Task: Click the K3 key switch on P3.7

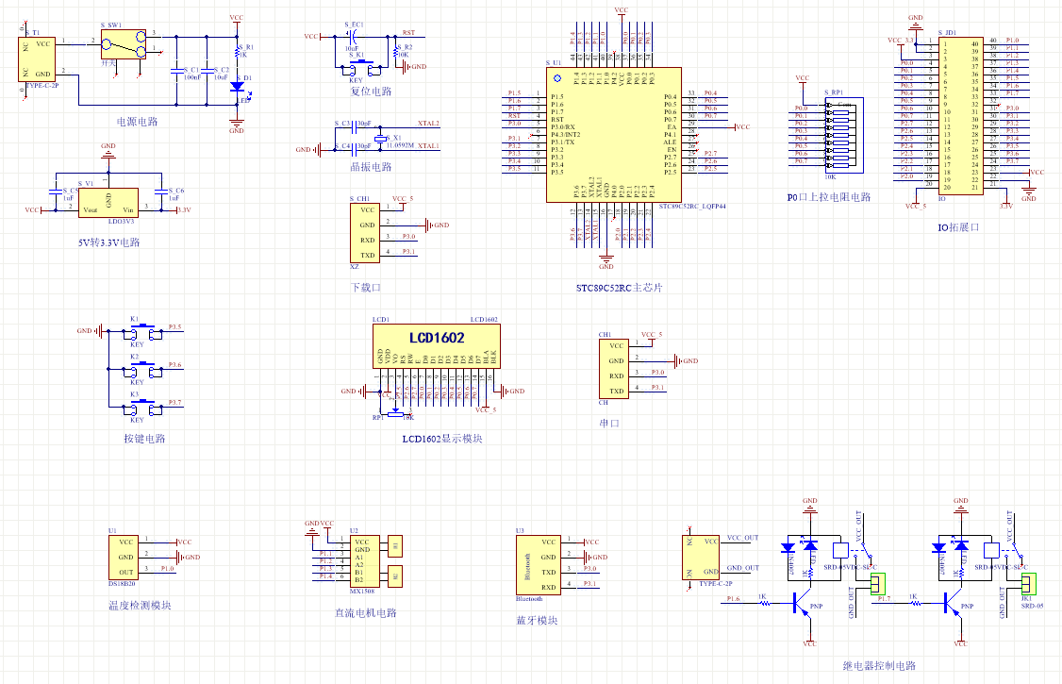Action: 143,408
